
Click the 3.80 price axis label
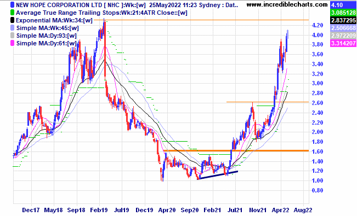(318, 44)
